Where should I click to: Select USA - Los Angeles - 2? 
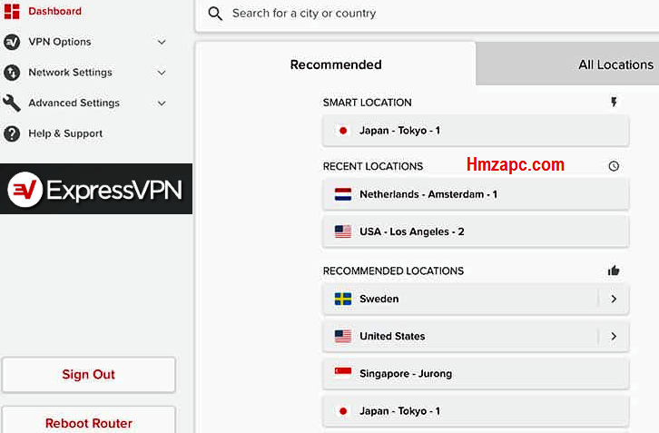pos(476,231)
